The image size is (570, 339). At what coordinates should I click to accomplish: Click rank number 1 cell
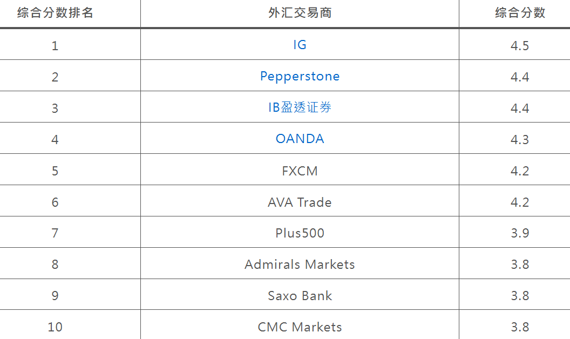55,45
